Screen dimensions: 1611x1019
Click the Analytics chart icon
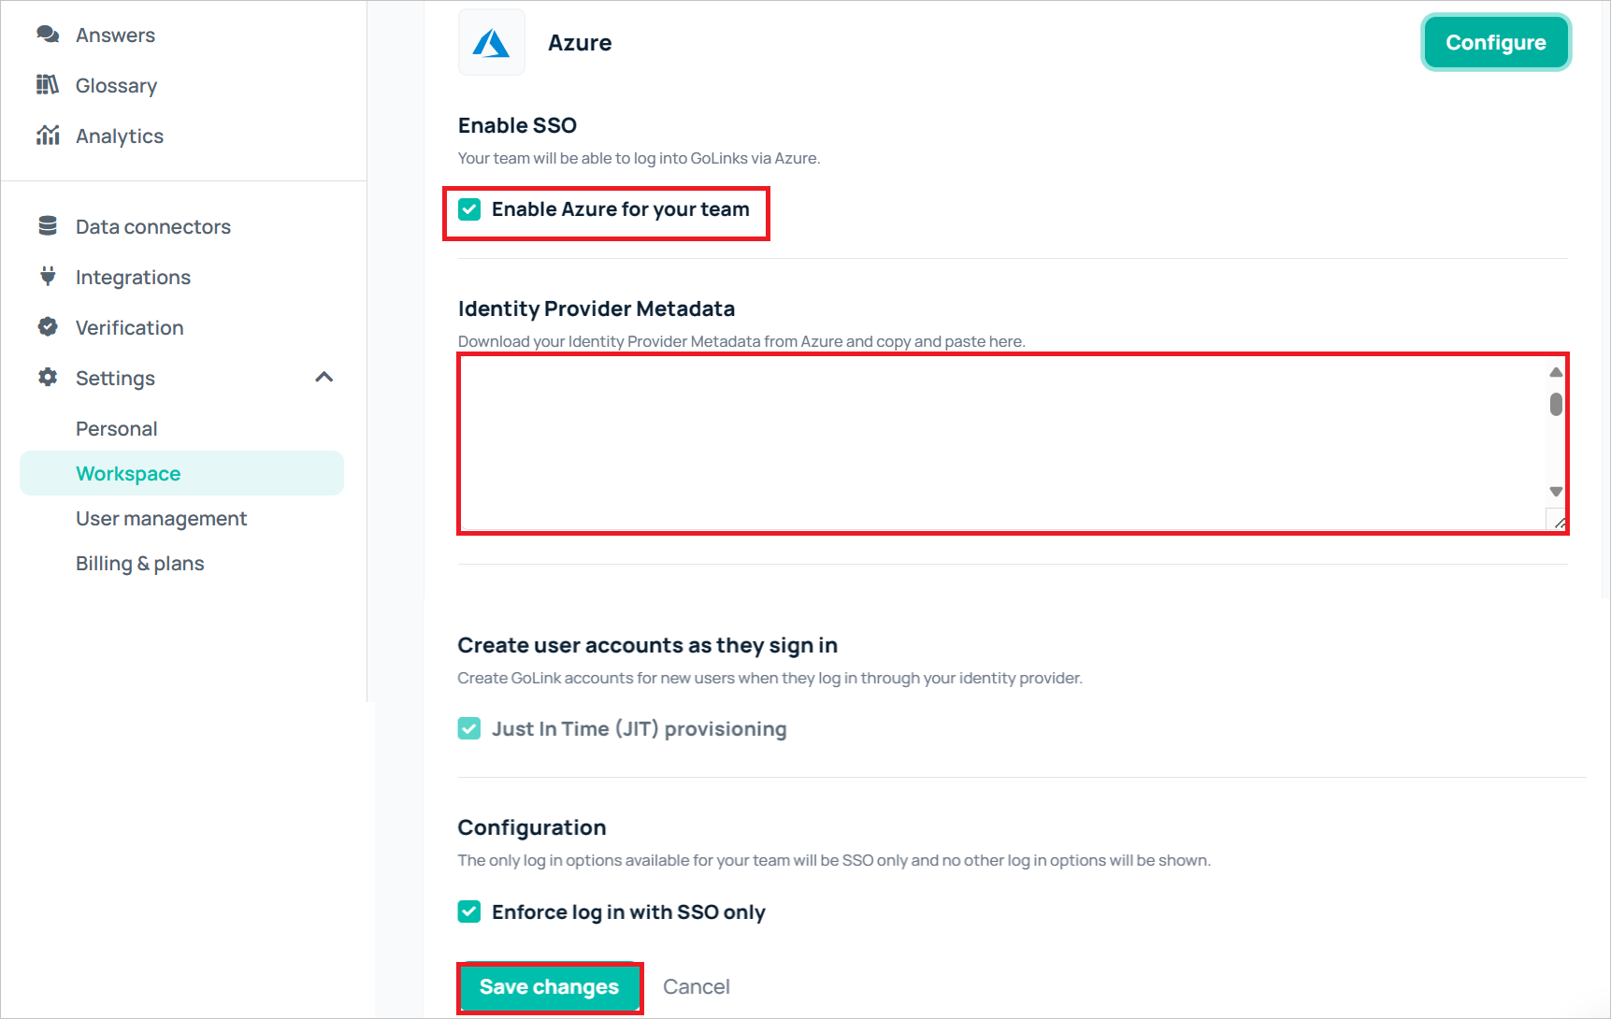48,135
